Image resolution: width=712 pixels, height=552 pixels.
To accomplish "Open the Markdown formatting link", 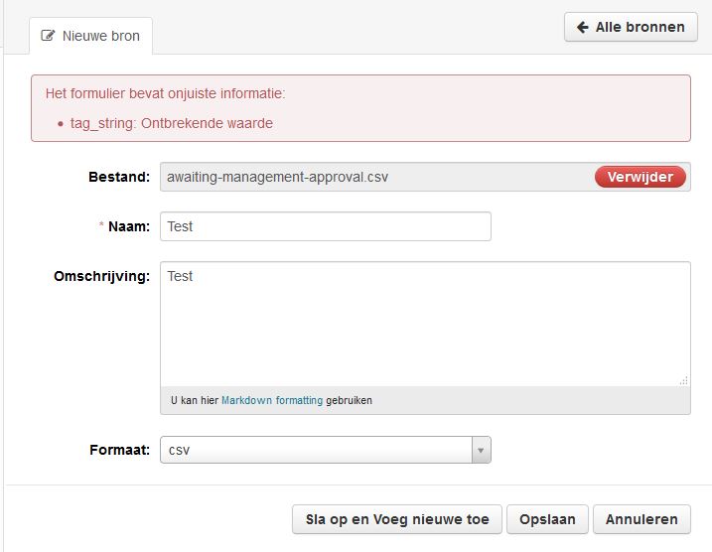I will pyautogui.click(x=272, y=400).
